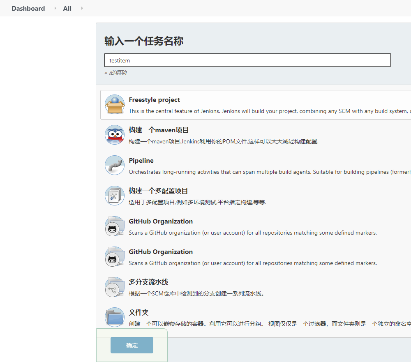
Task: Click the description 适用于多配置项目
Action: [197, 202]
